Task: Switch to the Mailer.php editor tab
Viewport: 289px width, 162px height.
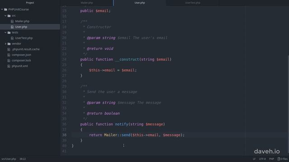Action: tap(87, 3)
